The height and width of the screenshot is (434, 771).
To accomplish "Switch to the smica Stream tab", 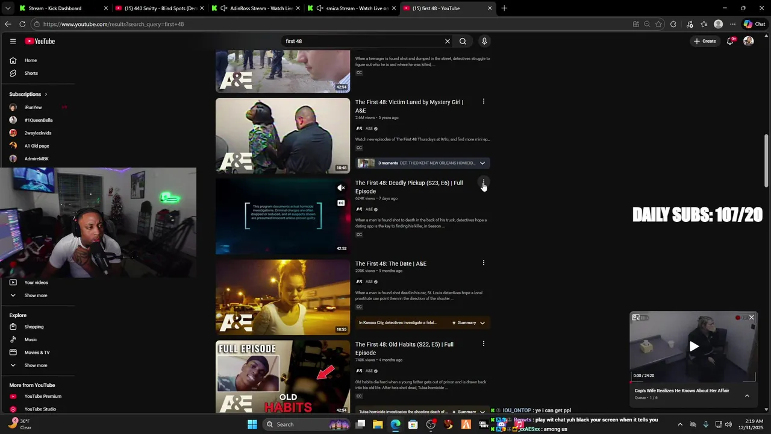I will tap(351, 8).
